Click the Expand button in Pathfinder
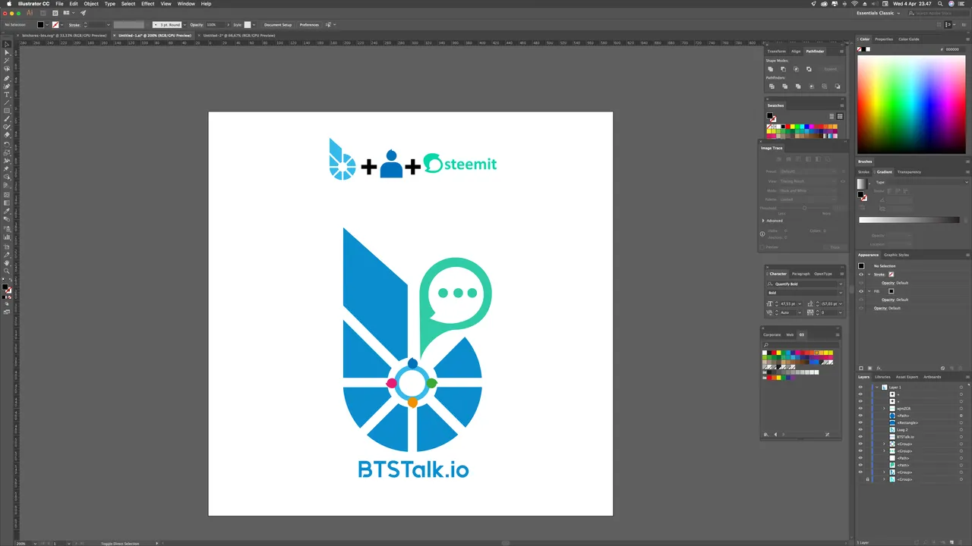 pos(830,69)
